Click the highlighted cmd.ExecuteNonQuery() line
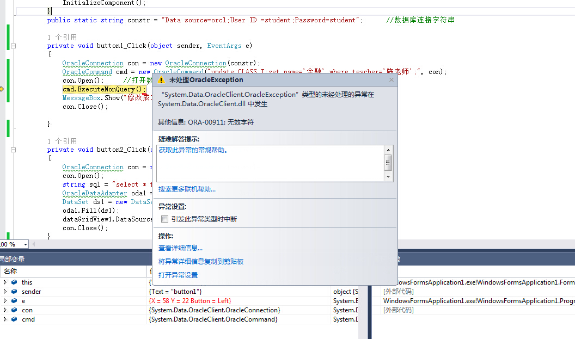This screenshot has height=339, width=575. pos(104,89)
